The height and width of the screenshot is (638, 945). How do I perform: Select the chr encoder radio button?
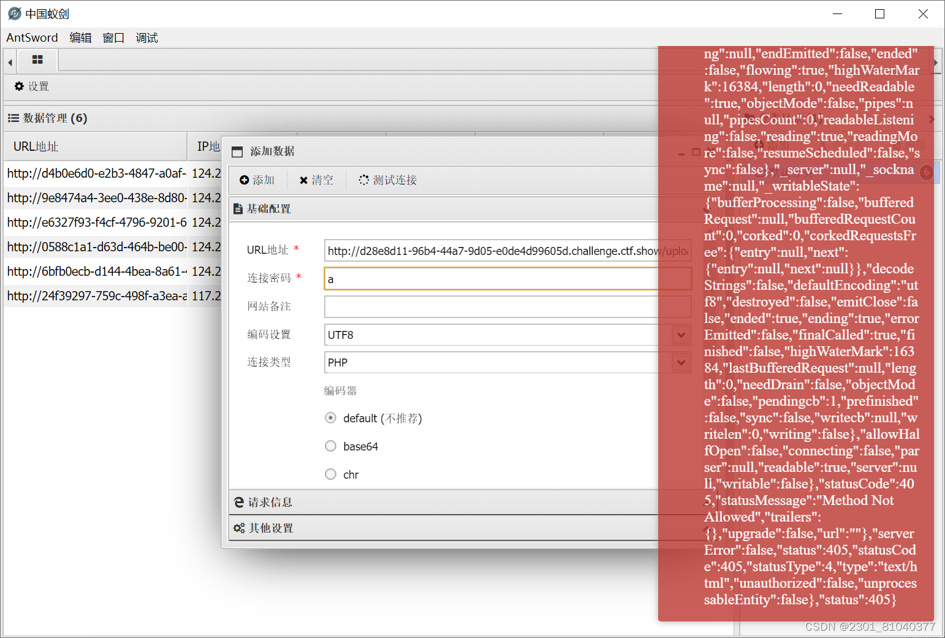[x=330, y=474]
